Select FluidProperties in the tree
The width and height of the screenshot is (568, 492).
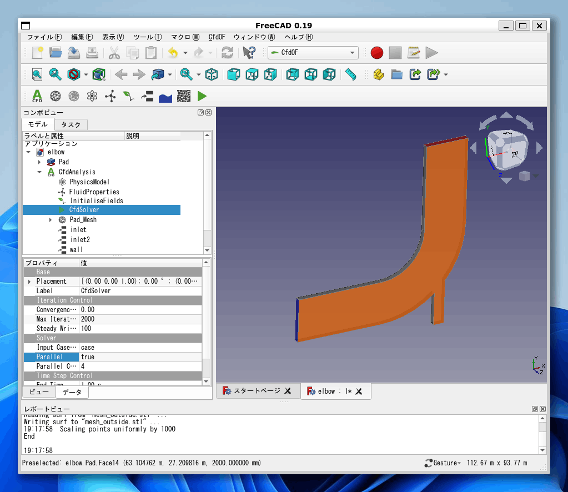pos(94,192)
